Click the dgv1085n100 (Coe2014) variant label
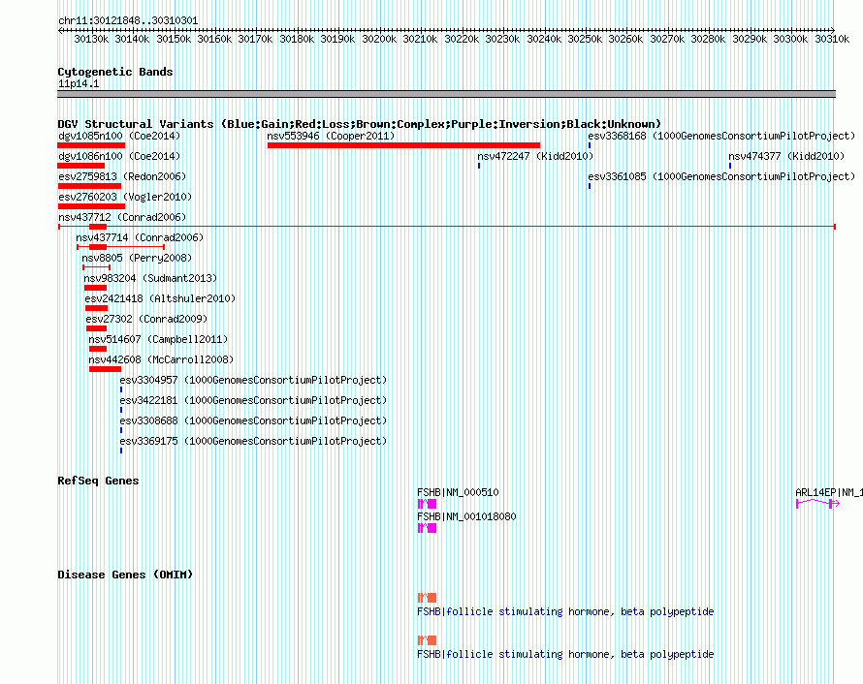 (x=119, y=136)
